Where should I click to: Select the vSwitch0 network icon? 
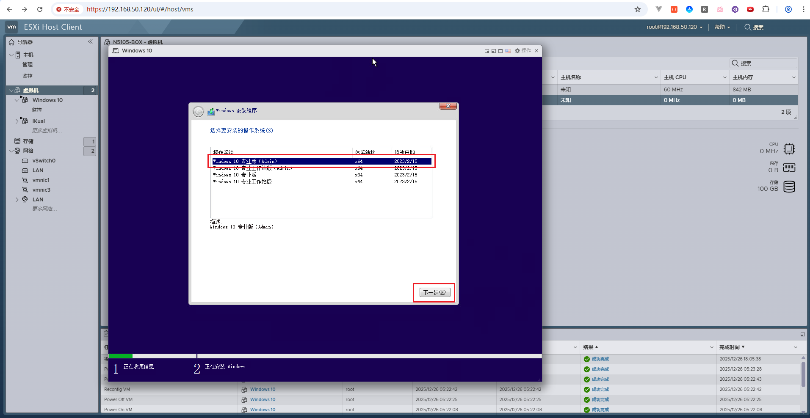point(25,161)
